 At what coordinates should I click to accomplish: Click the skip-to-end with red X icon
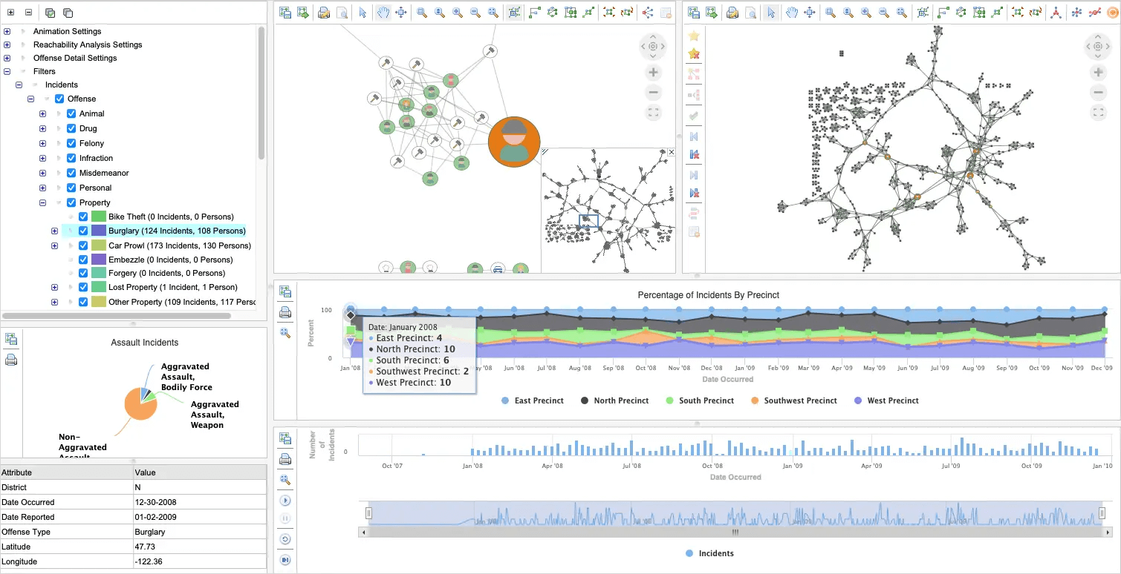pos(694,193)
